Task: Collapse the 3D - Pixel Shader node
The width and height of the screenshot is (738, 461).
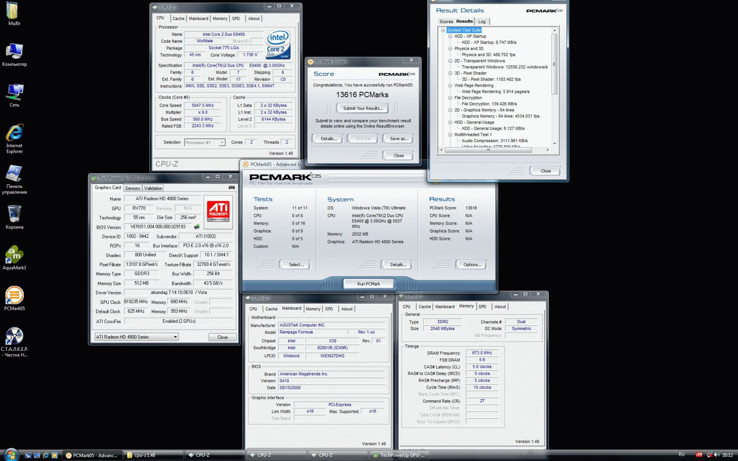Action: pos(450,73)
